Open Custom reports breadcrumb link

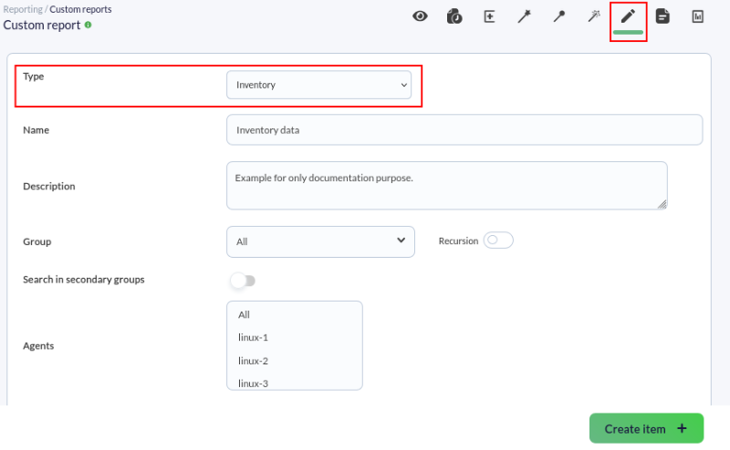80,9
